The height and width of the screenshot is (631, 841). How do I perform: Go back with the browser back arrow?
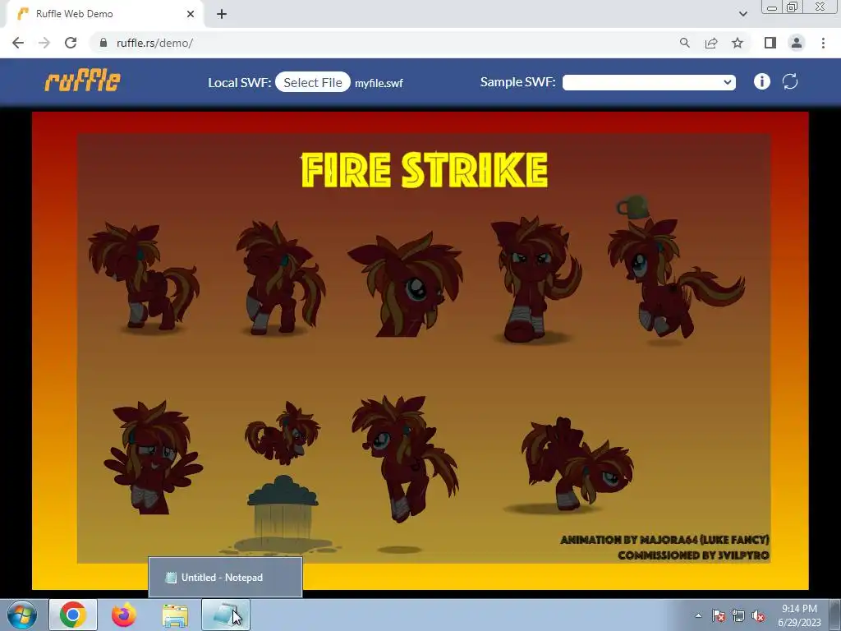click(x=18, y=43)
